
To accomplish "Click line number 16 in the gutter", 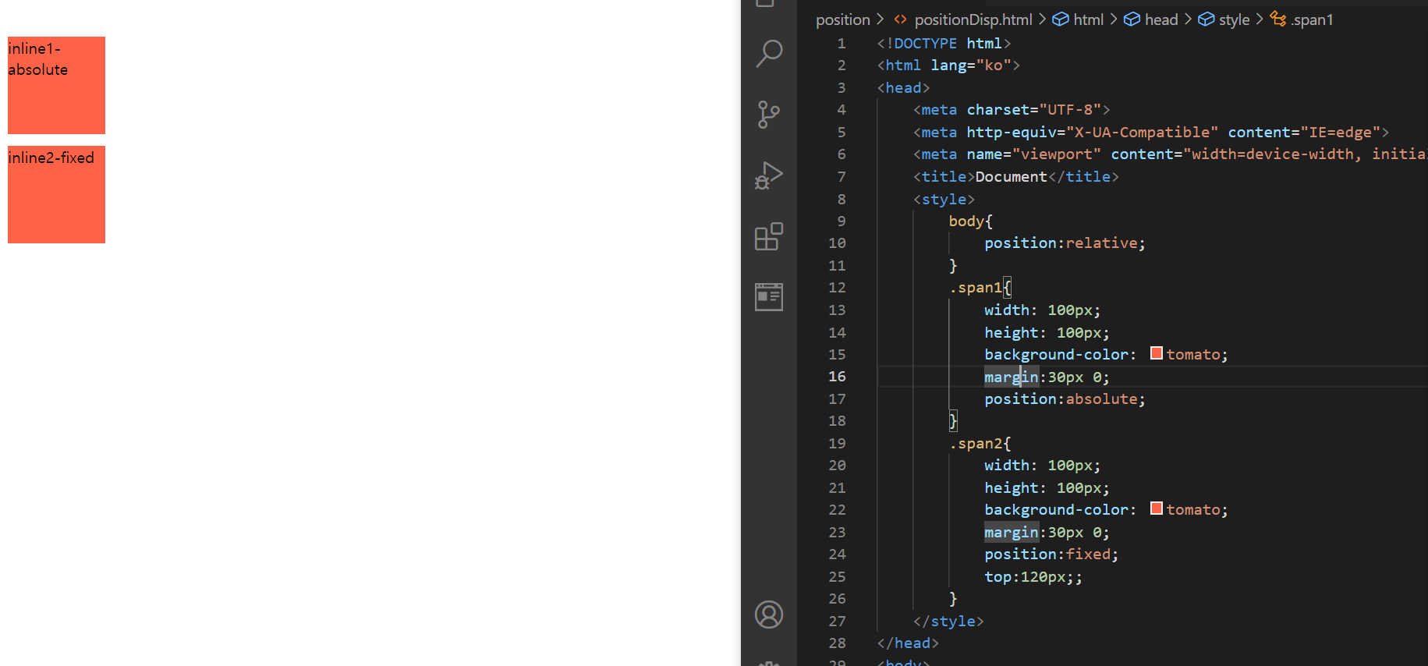I will point(837,377).
